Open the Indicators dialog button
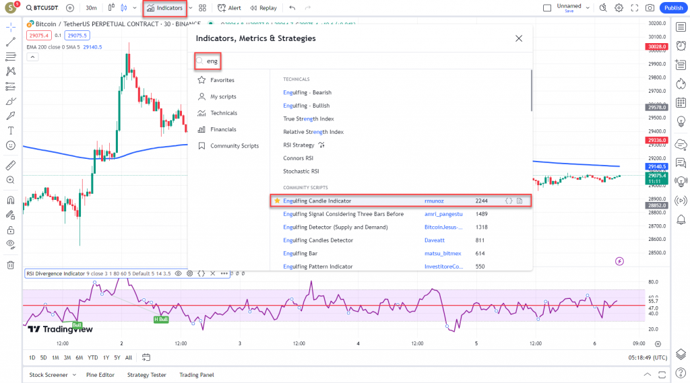The width and height of the screenshot is (690, 383). click(164, 8)
